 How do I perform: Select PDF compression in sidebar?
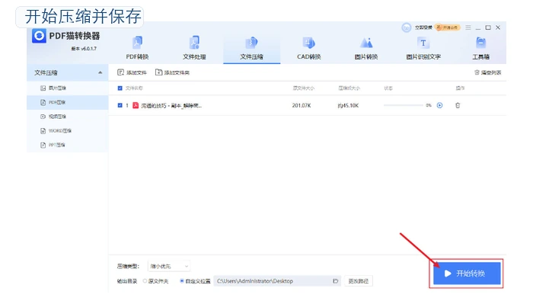[x=68, y=102]
